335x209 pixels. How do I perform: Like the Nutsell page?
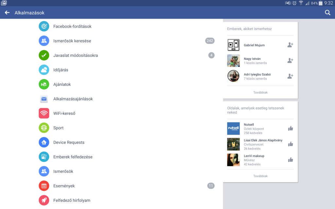coord(290,128)
